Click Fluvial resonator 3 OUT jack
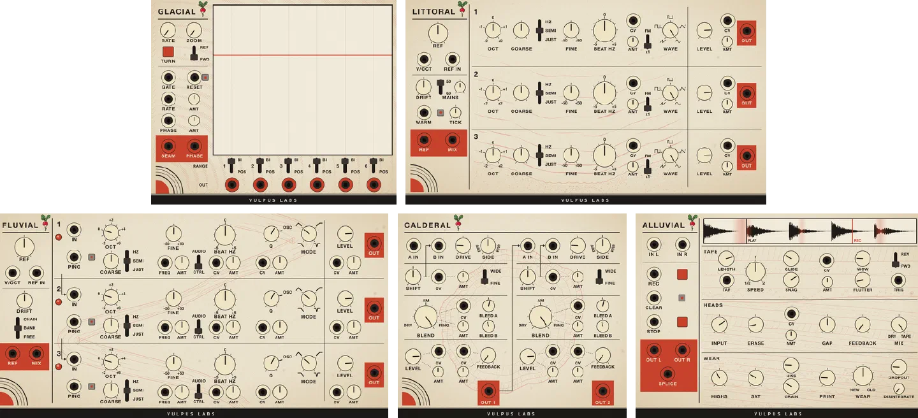918x418 pixels. click(x=374, y=373)
